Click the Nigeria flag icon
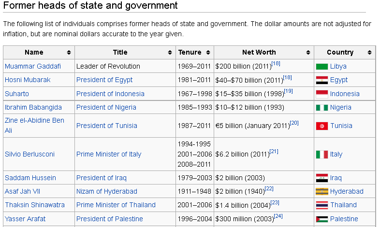This screenshot has width=380, height=227. pos(322,108)
